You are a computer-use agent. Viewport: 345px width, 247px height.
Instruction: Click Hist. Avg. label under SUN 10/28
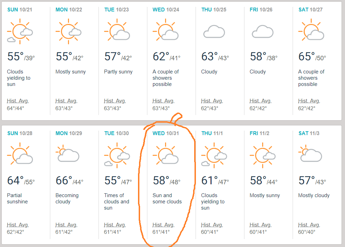(18, 225)
